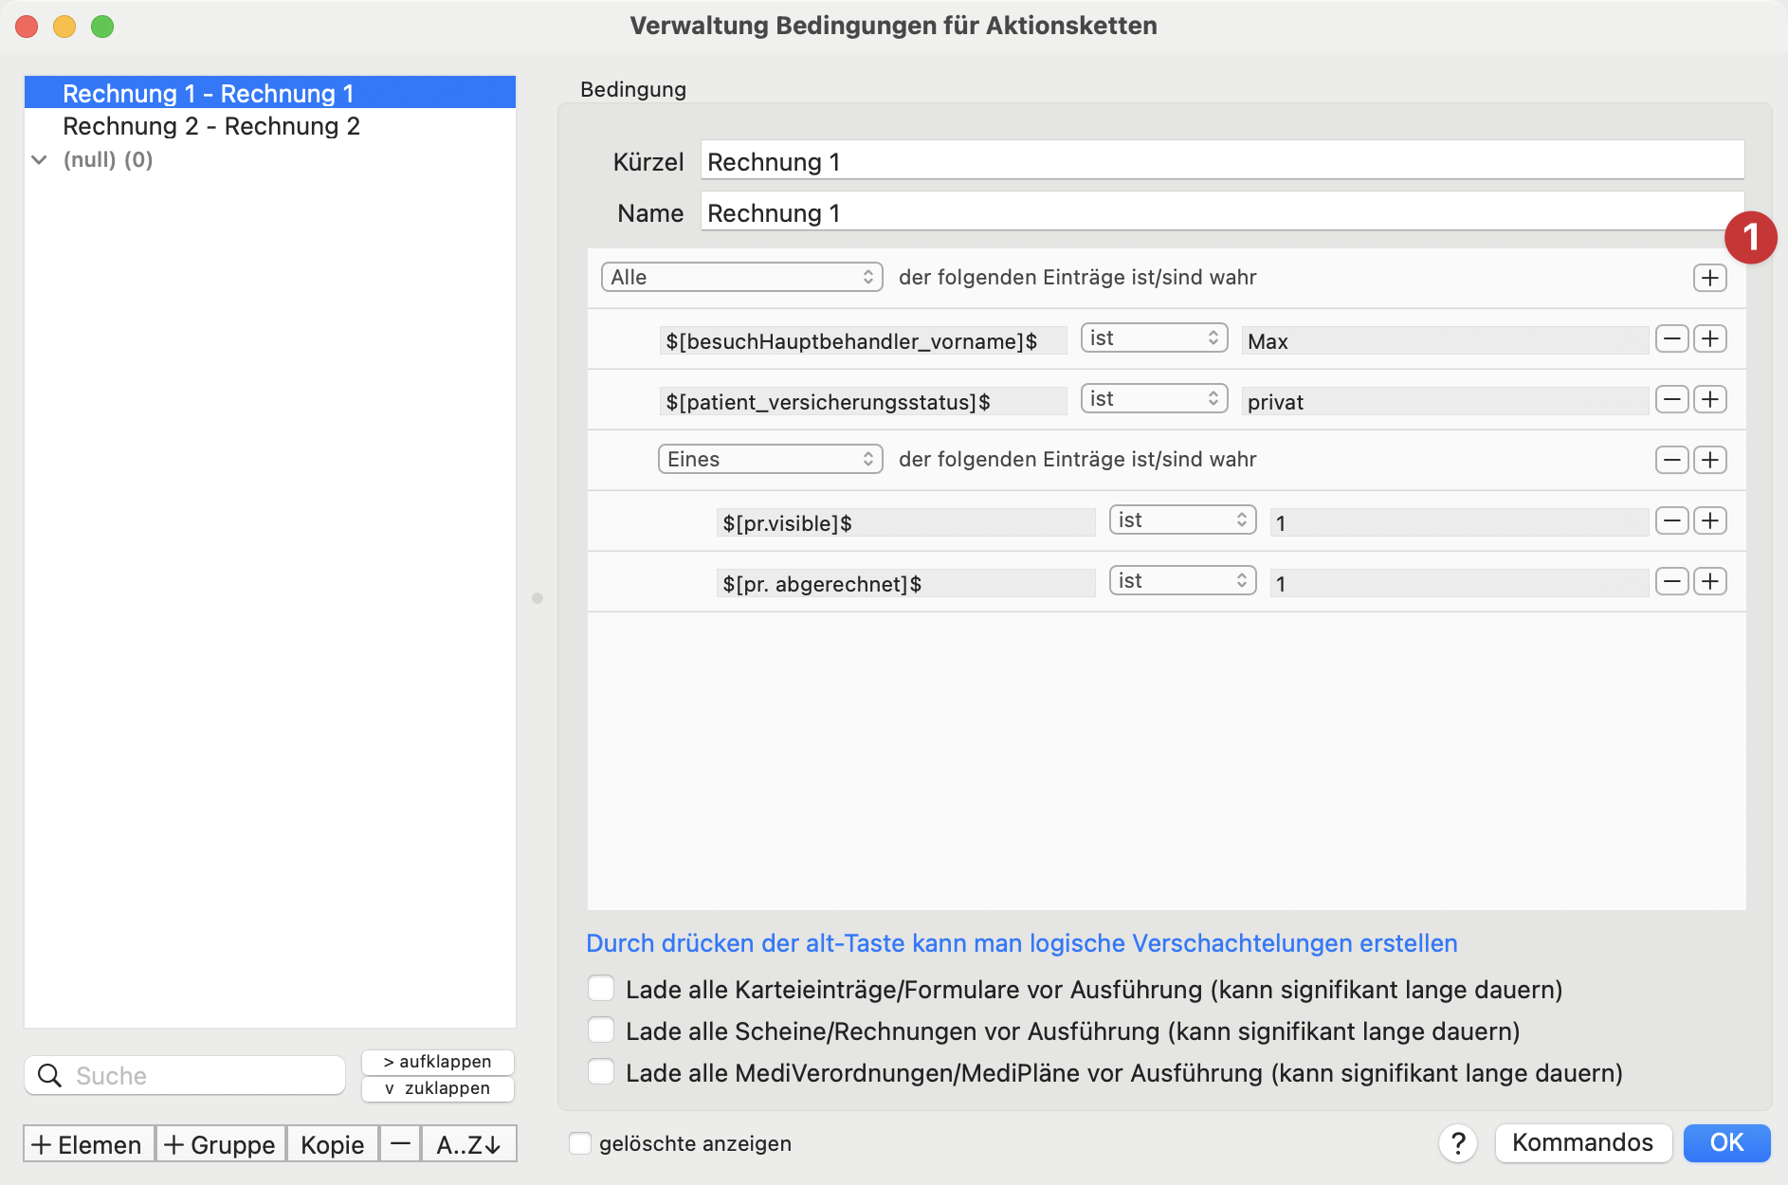Add a top-level condition with the plus button next to Alle

tap(1709, 278)
